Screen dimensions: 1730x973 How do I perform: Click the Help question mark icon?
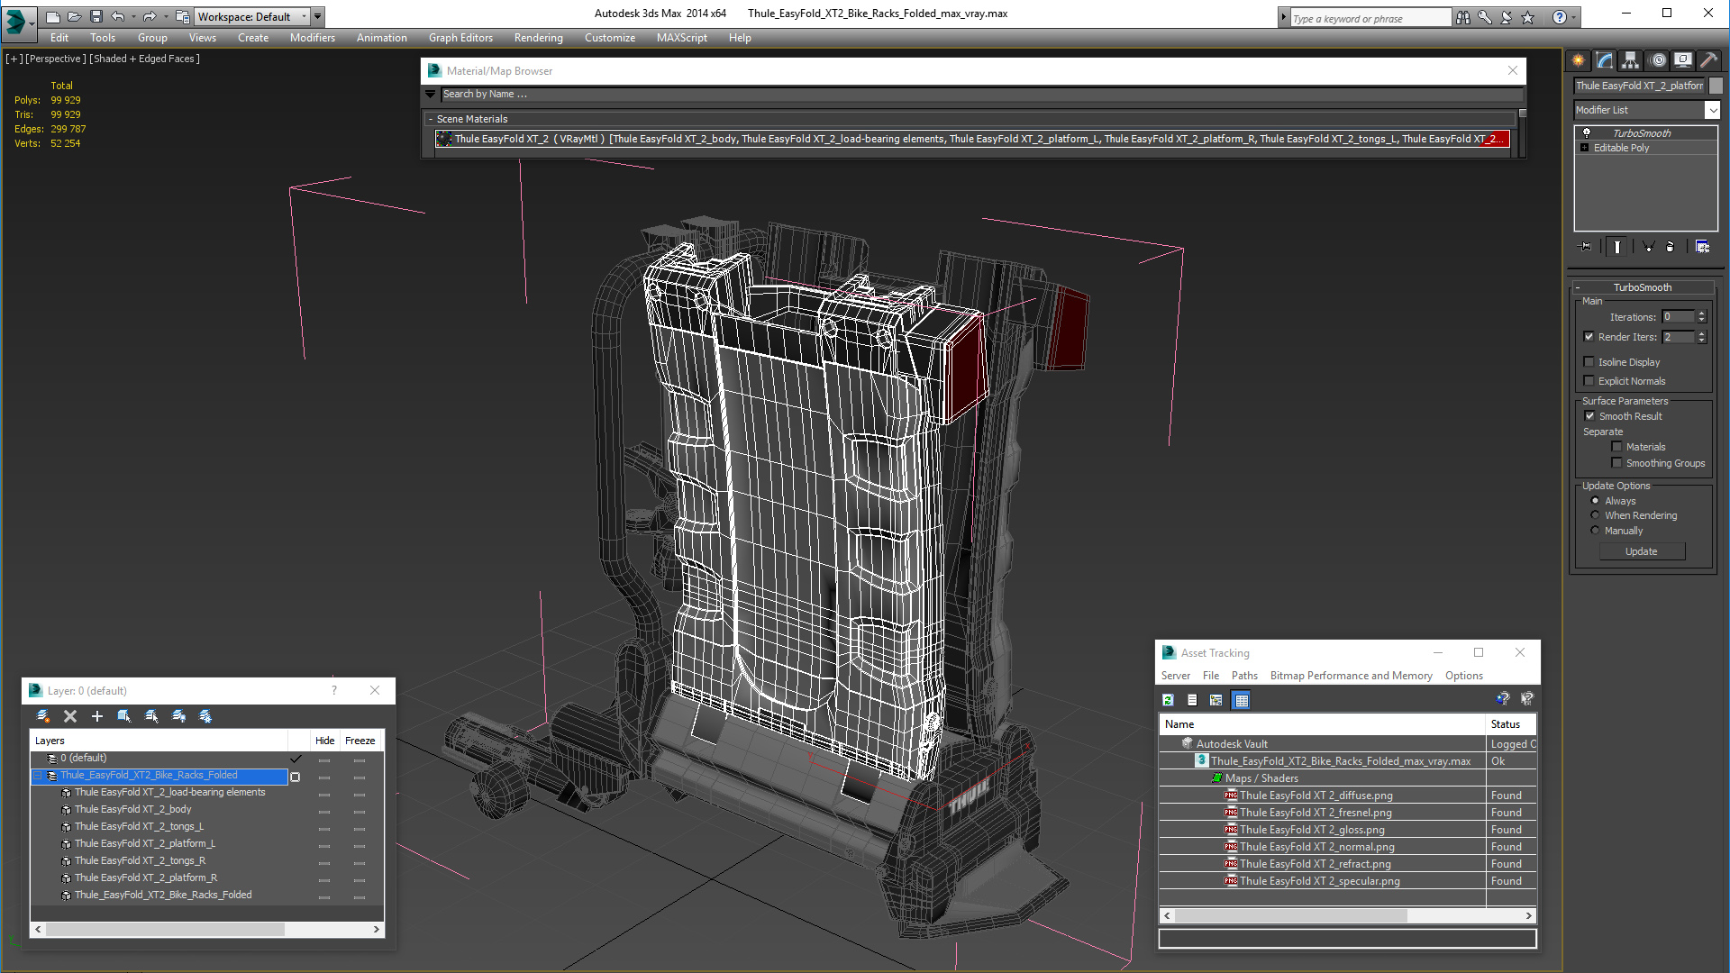(x=1560, y=17)
